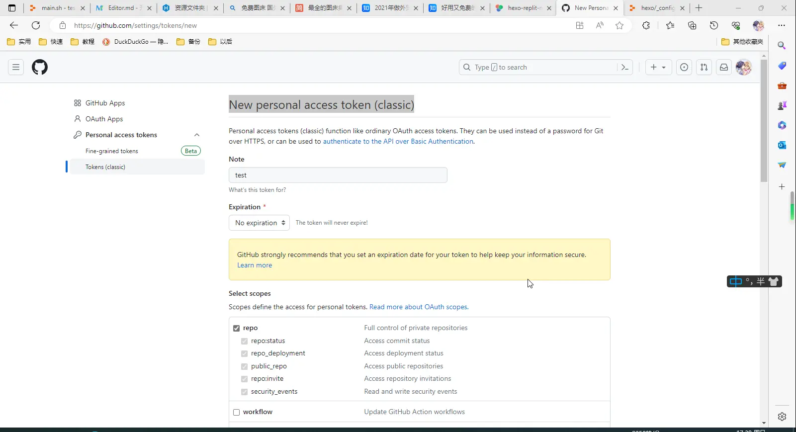Toggle the public_repo scope checkbox

pos(244,366)
